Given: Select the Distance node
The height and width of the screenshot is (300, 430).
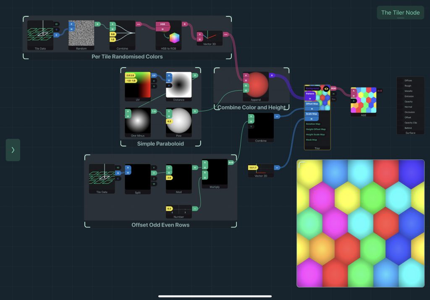Looking at the screenshot, I should (179, 86).
